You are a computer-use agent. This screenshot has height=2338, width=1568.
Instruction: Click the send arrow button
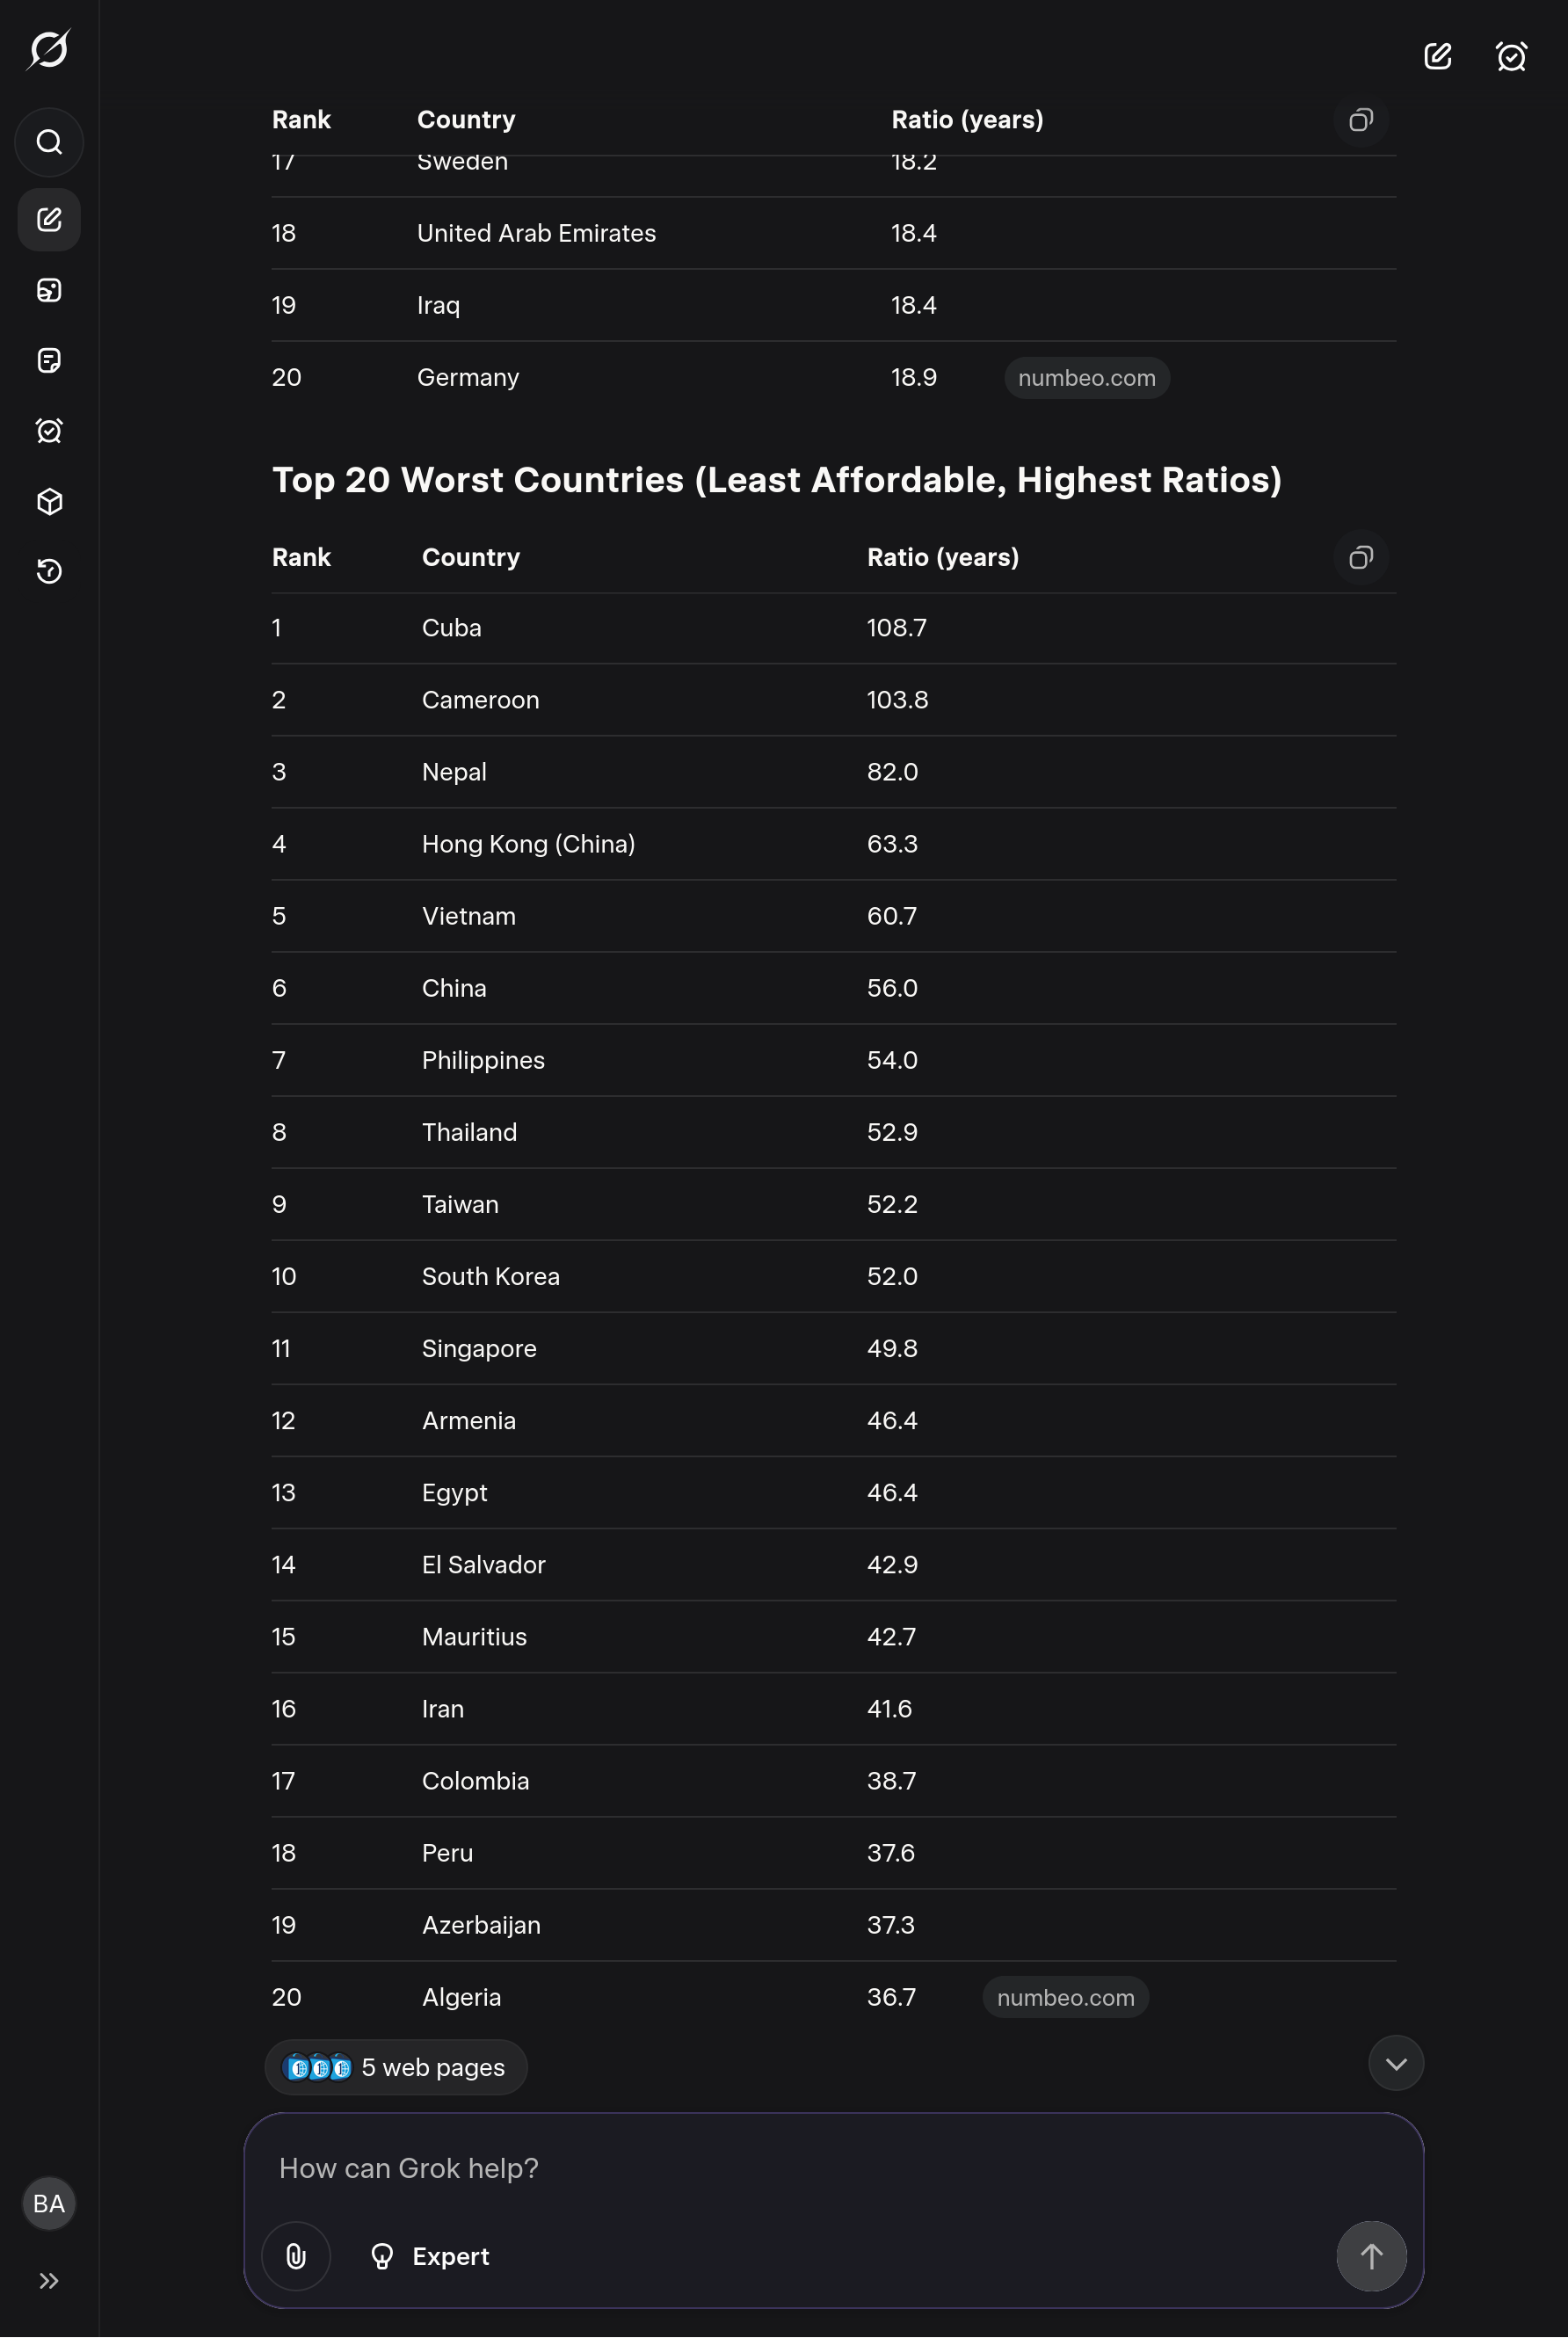[1371, 2256]
